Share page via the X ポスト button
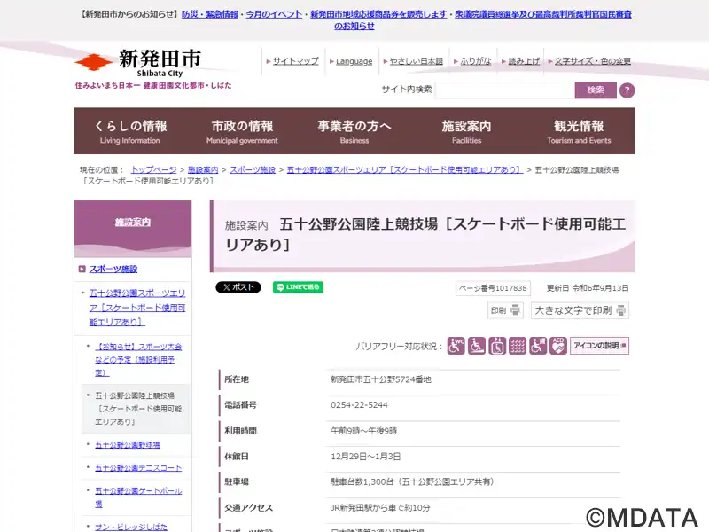Screen dimensions: 709x532 (x=238, y=287)
